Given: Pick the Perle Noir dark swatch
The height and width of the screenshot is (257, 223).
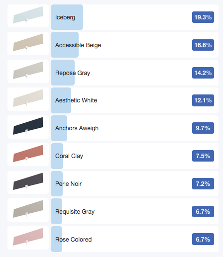Looking at the screenshot, I should (x=28, y=182).
